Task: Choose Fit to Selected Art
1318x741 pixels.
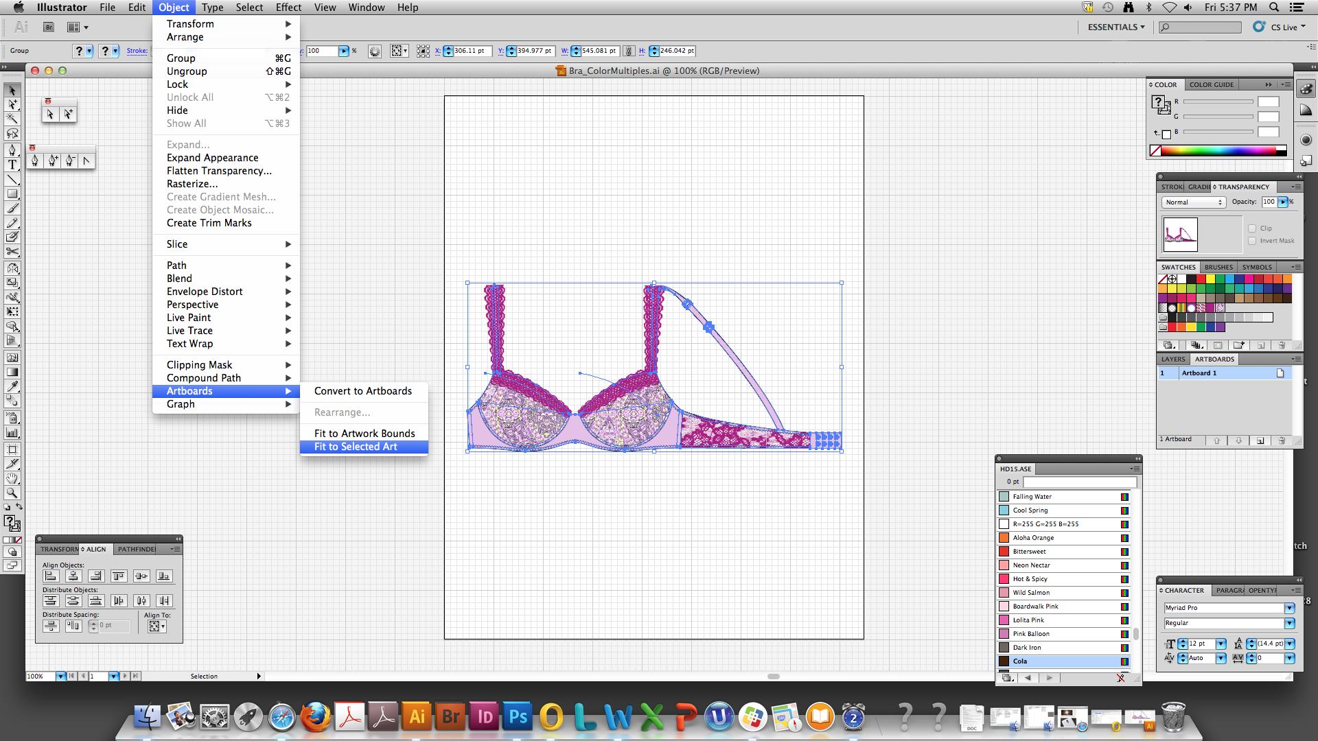Action: pyautogui.click(x=356, y=447)
